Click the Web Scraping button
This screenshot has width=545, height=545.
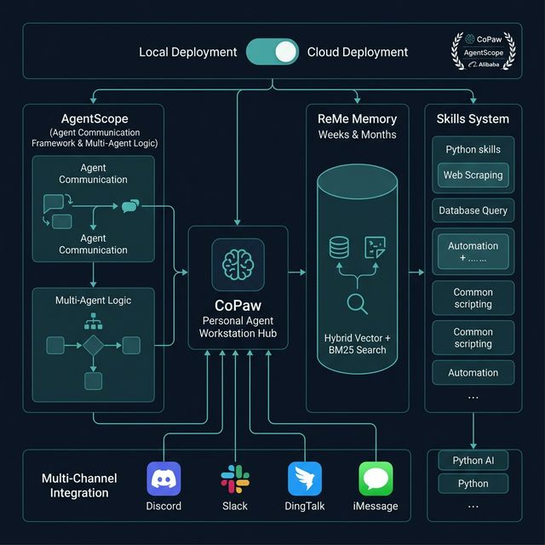pos(473,175)
